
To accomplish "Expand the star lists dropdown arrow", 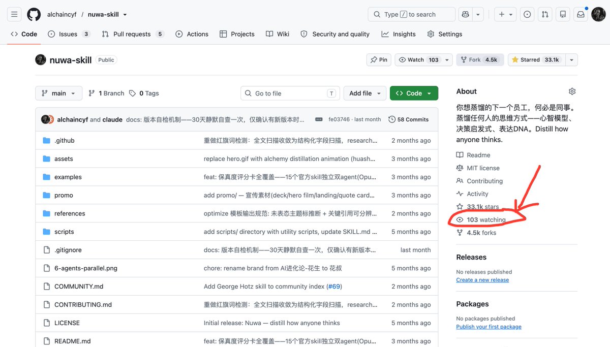I will click(x=571, y=60).
